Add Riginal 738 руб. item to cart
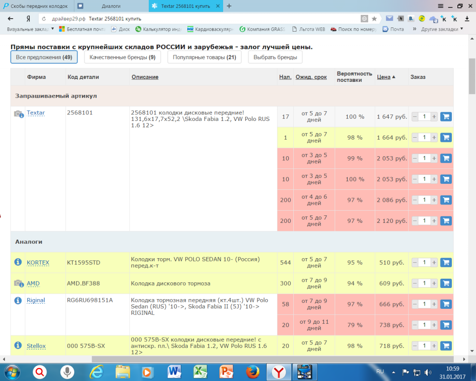 pyautogui.click(x=446, y=325)
